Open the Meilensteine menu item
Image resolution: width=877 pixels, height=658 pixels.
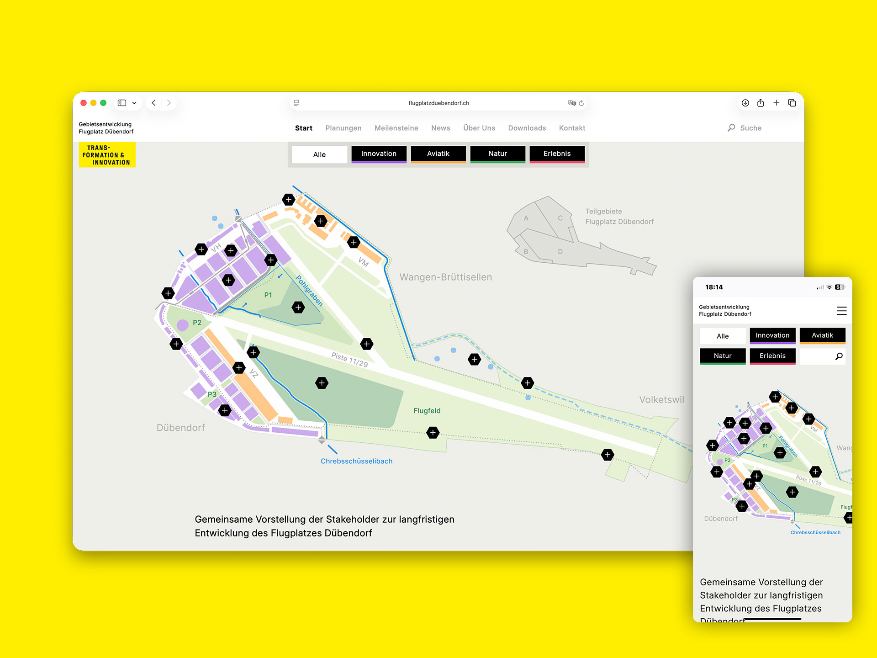pyautogui.click(x=396, y=128)
